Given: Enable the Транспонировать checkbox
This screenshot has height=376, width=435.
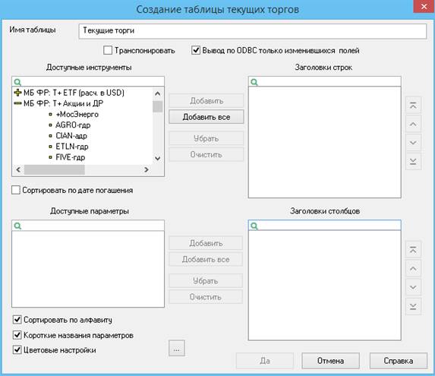Looking at the screenshot, I should click(x=108, y=50).
